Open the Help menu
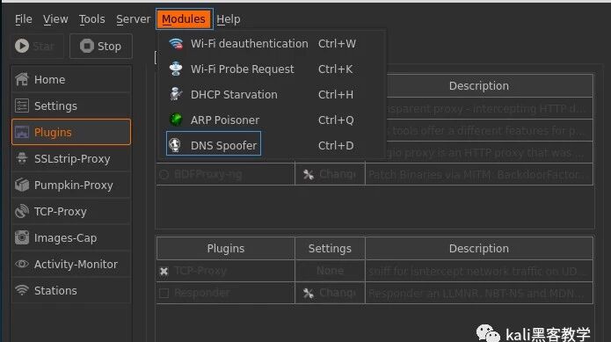611x342 pixels. click(229, 19)
